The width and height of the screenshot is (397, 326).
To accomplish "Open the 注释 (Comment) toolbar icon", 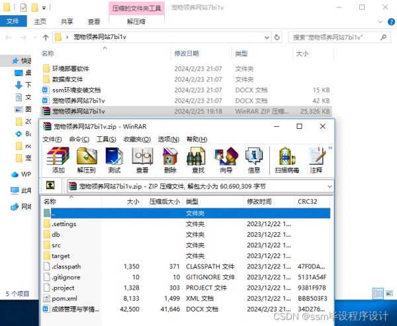I will coord(316,159).
